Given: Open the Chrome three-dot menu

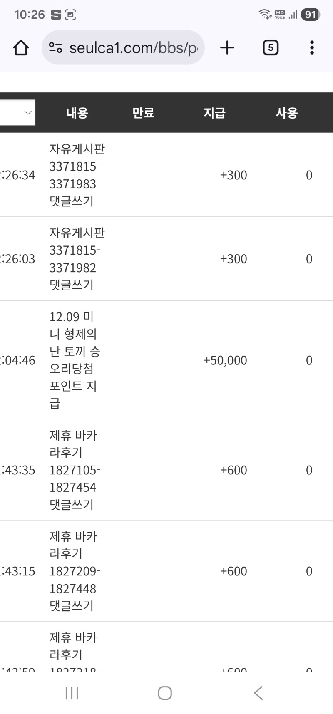Looking at the screenshot, I should pyautogui.click(x=311, y=47).
